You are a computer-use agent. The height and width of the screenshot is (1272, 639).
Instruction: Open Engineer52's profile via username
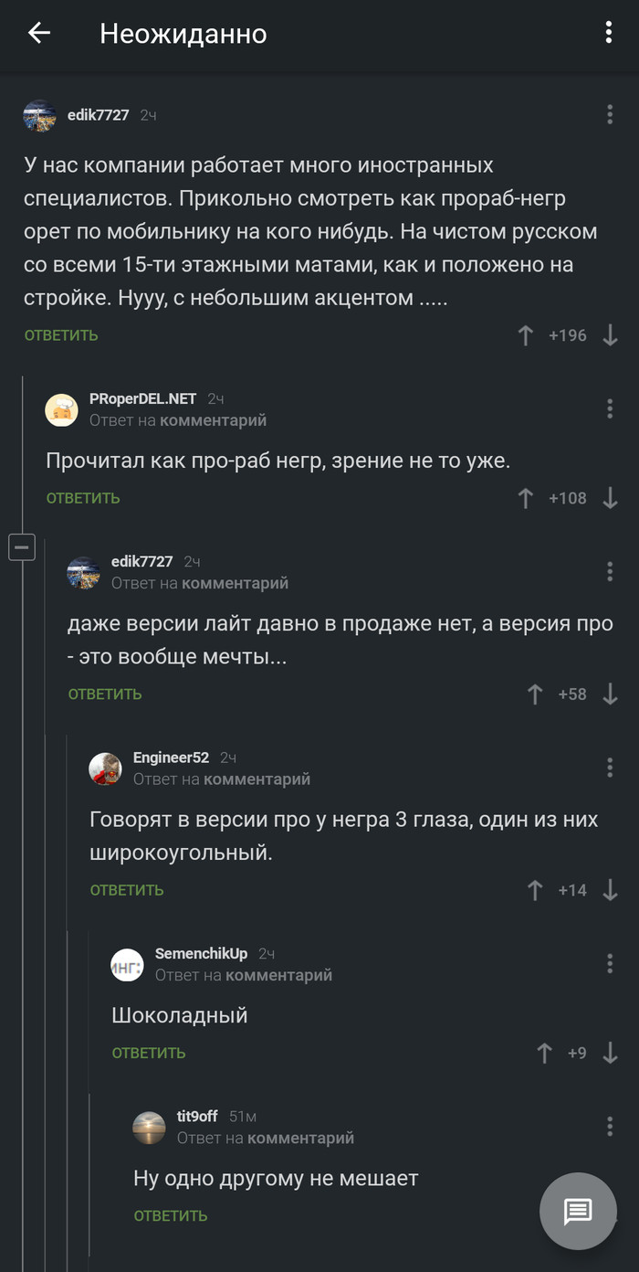point(171,758)
